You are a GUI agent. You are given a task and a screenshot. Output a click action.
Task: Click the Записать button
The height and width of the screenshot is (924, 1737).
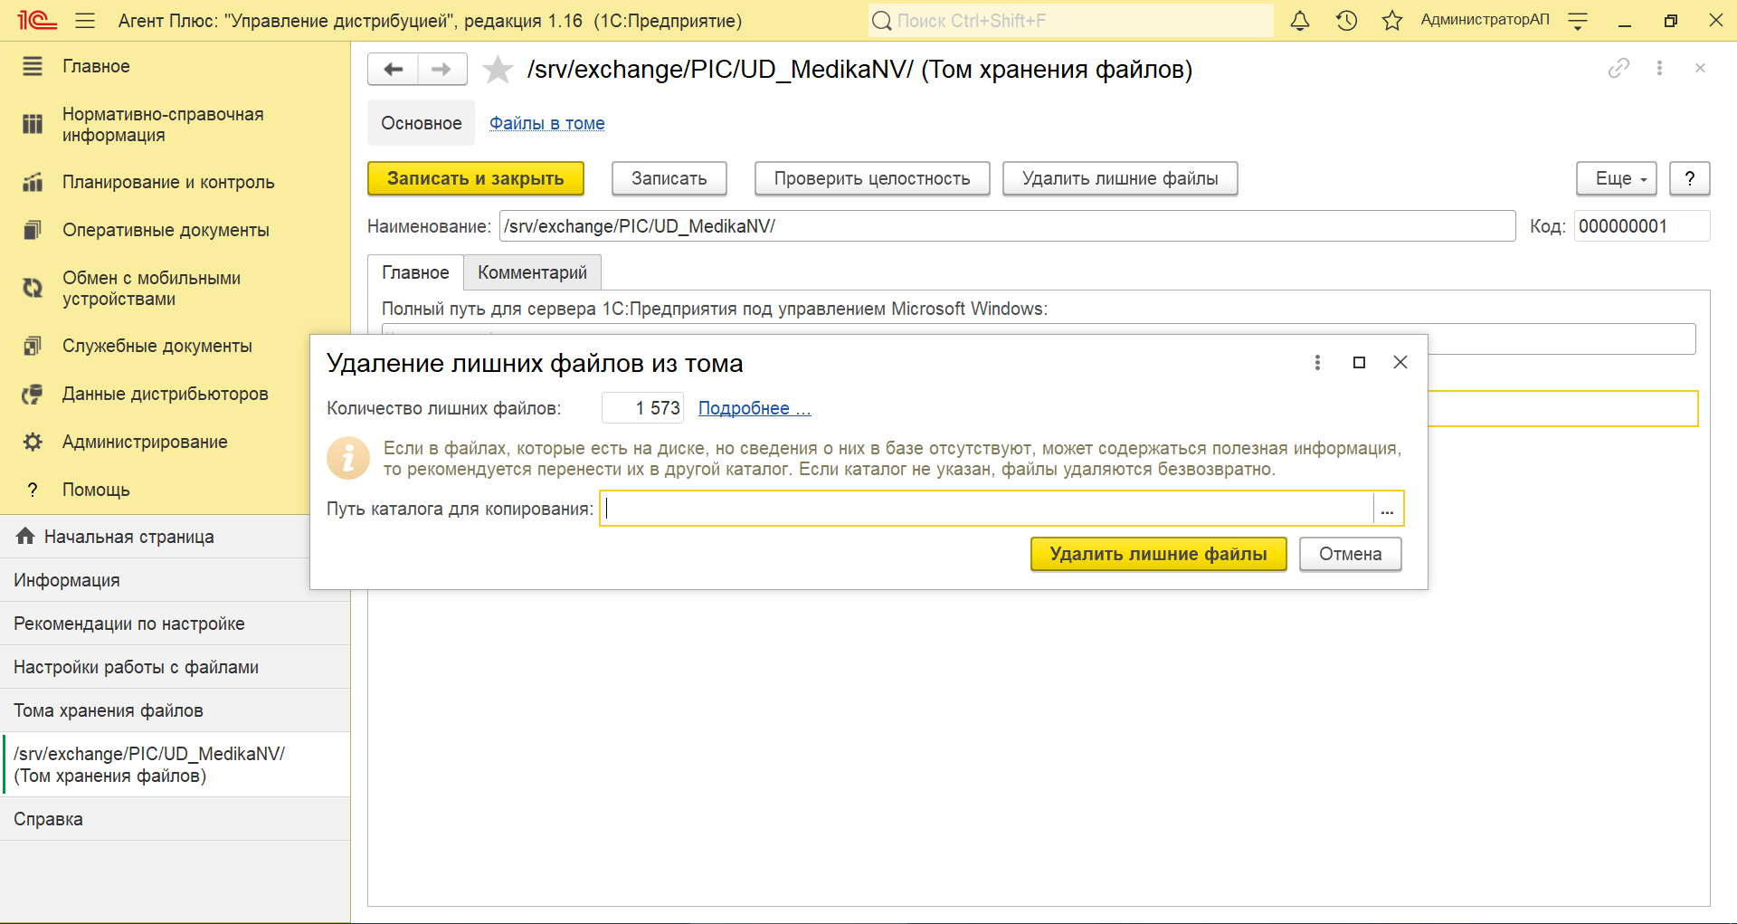(669, 178)
